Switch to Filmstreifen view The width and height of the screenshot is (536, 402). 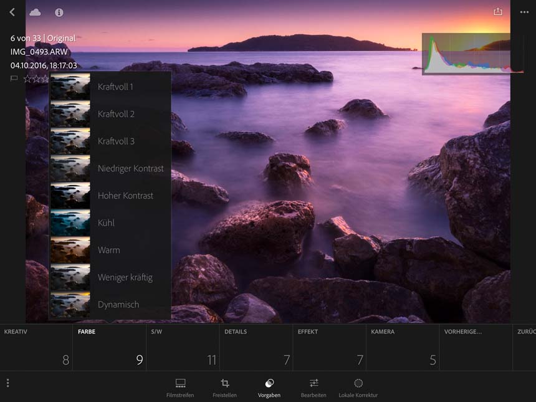(180, 387)
